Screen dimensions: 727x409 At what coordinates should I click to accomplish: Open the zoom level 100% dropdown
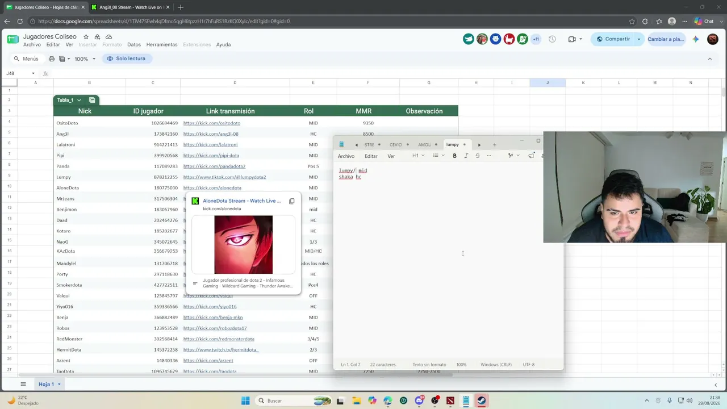pos(85,59)
